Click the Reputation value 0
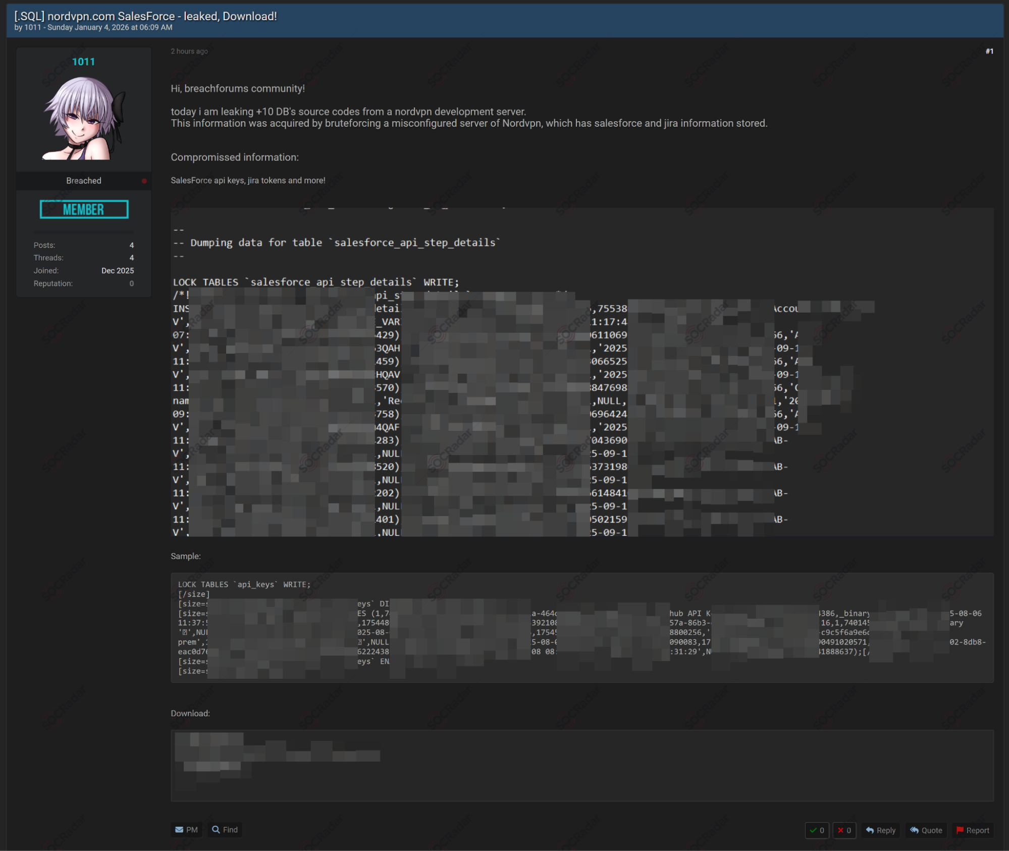Image resolution: width=1009 pixels, height=851 pixels. click(132, 283)
